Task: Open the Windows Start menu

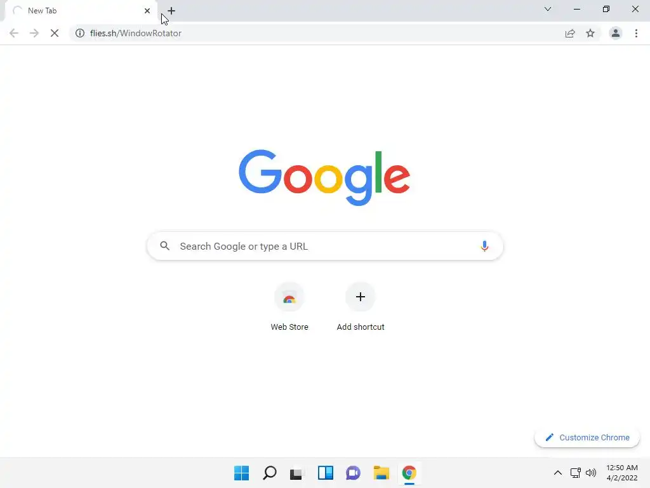Action: [242, 473]
